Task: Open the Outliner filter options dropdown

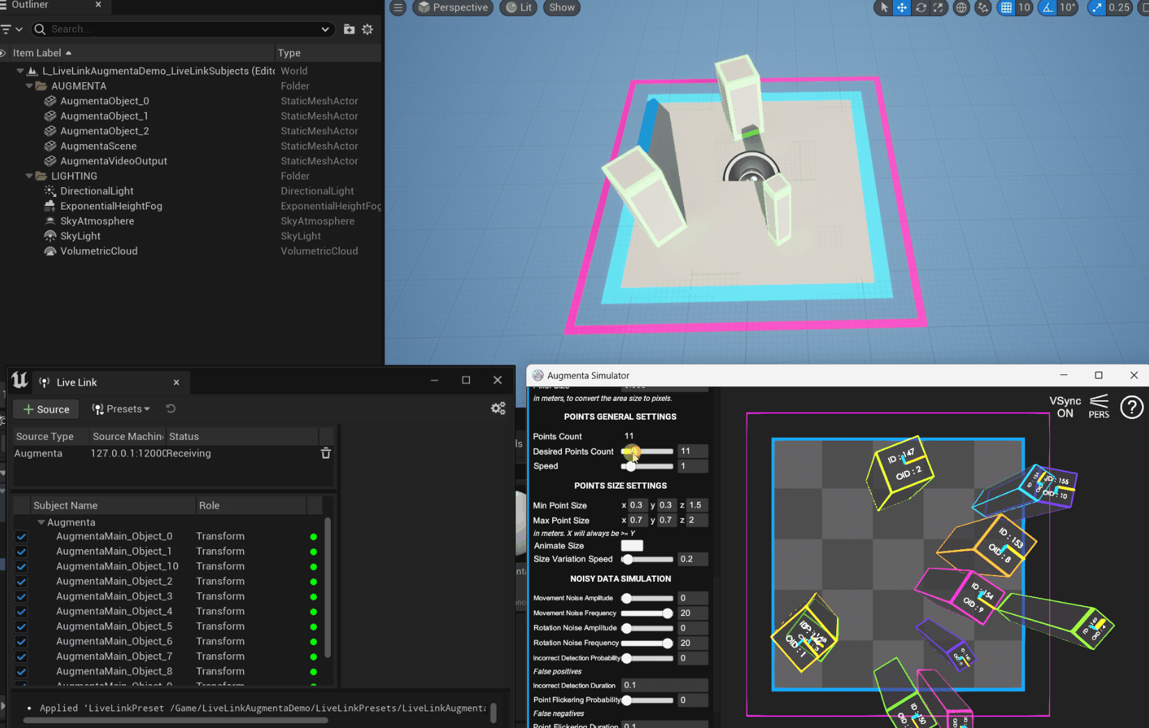Action: click(12, 29)
